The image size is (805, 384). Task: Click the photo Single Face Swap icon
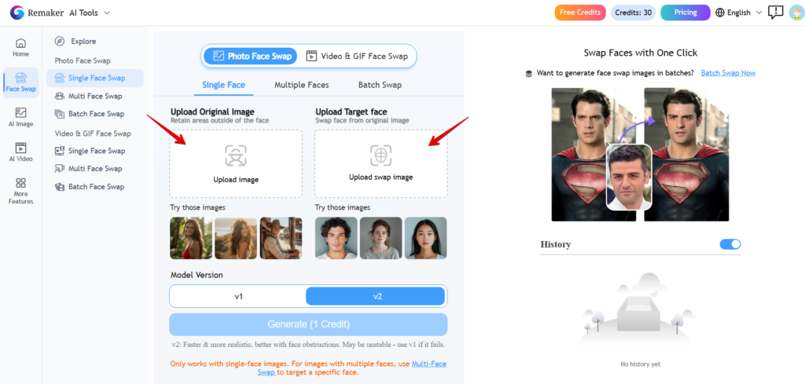(x=60, y=79)
